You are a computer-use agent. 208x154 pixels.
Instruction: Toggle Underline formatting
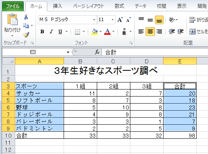pyautogui.click(x=60, y=32)
